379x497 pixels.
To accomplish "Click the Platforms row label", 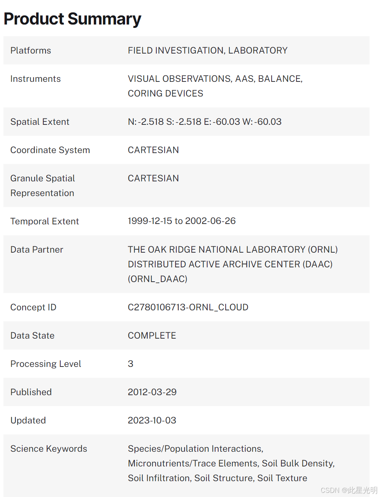I will point(31,51).
